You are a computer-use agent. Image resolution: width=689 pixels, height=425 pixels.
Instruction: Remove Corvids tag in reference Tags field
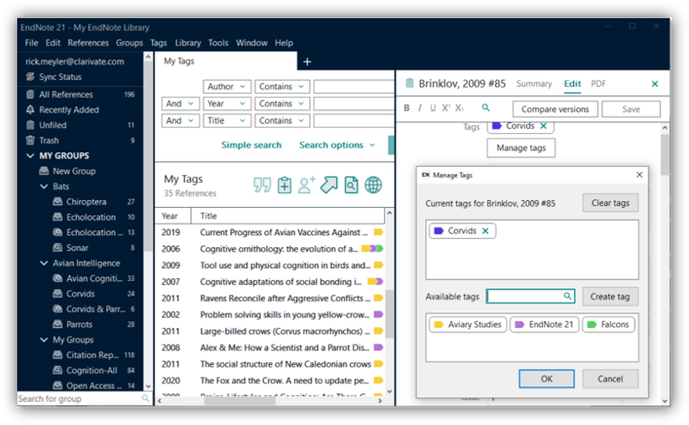coord(544,126)
